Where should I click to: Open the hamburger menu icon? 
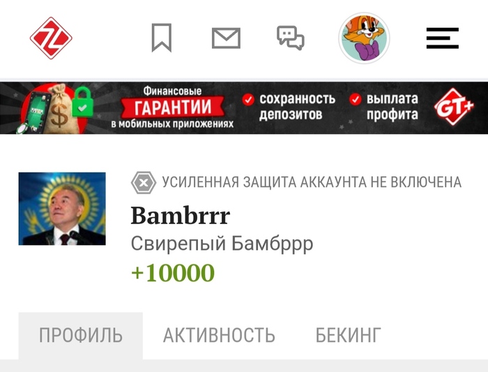point(442,38)
